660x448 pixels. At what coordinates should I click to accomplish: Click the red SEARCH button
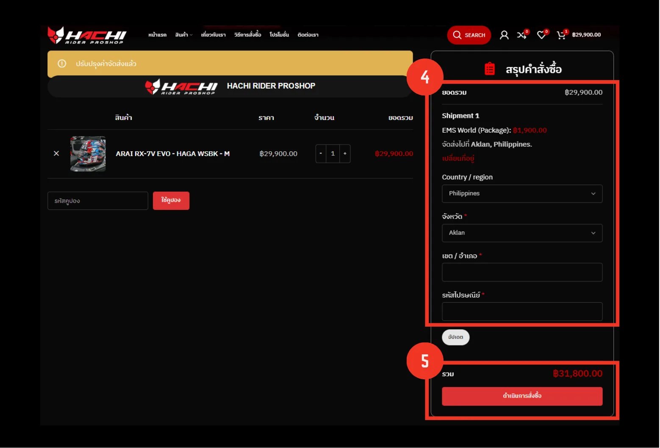469,35
